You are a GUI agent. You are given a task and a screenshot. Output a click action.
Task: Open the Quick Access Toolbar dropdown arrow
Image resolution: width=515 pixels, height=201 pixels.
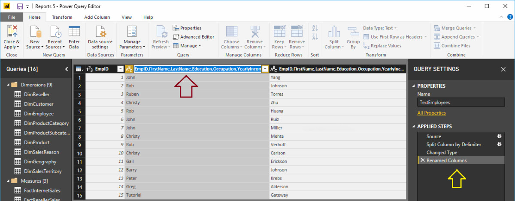tap(27, 6)
